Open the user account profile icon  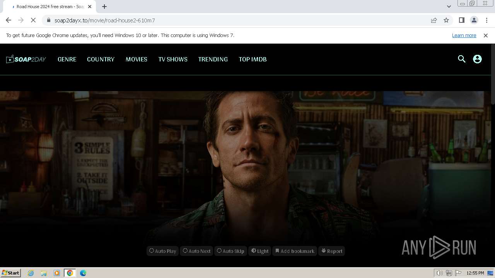coord(477,59)
